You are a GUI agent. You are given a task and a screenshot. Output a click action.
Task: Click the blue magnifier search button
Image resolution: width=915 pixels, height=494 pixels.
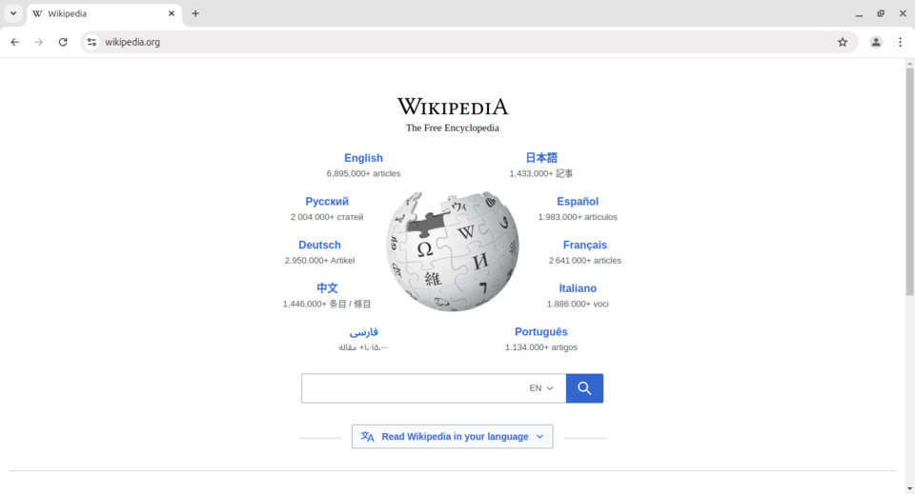point(584,388)
